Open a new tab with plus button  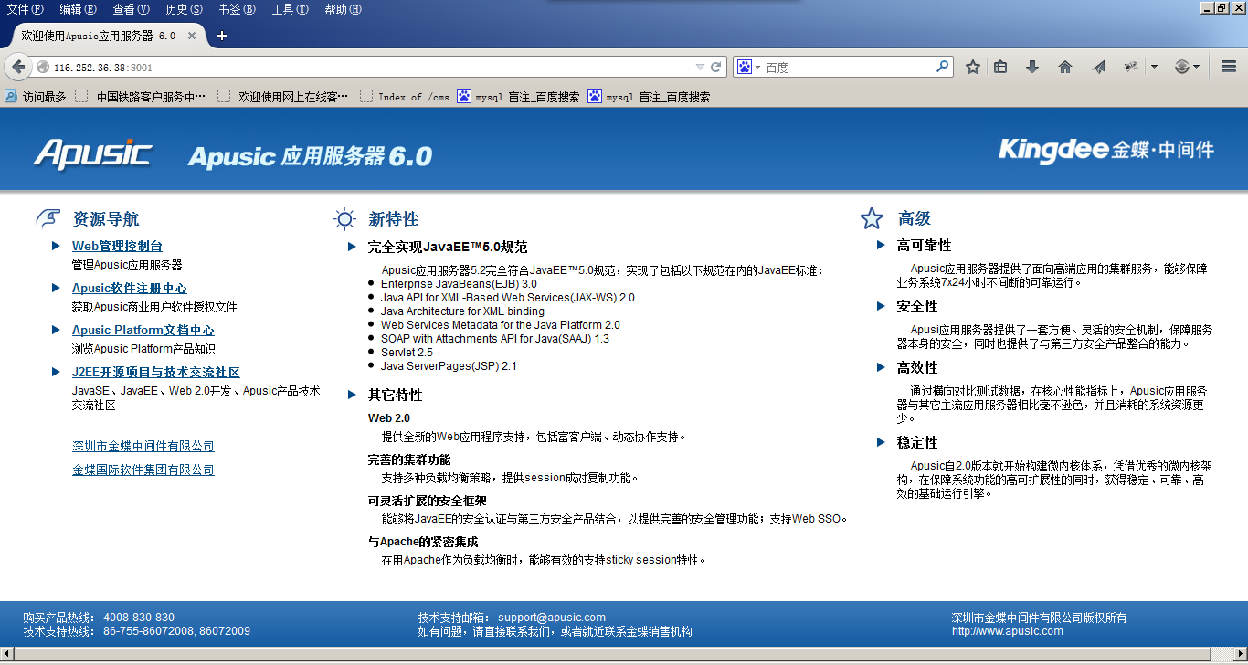(221, 36)
